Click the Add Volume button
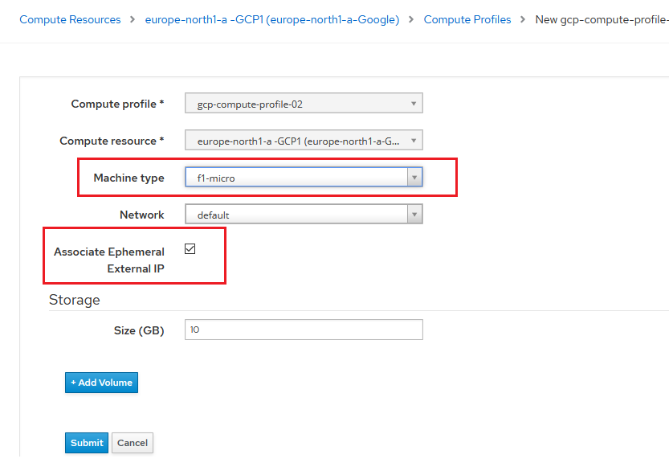 click(x=101, y=383)
